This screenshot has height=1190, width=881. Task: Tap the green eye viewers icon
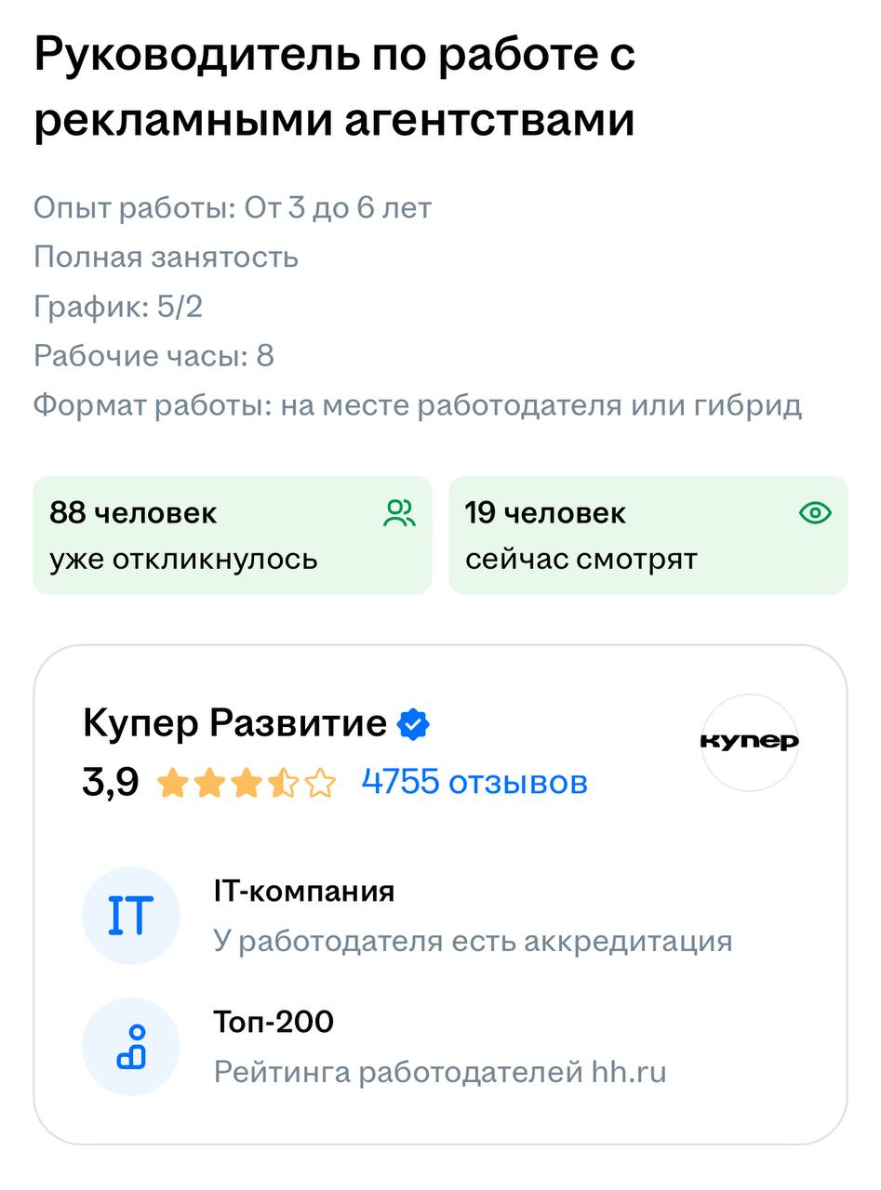click(x=815, y=513)
